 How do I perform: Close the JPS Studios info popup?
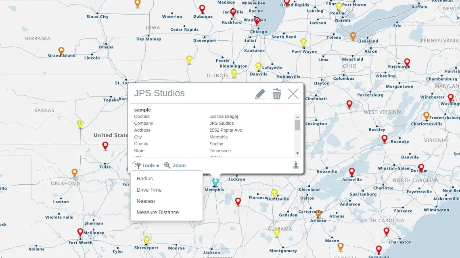click(x=293, y=94)
